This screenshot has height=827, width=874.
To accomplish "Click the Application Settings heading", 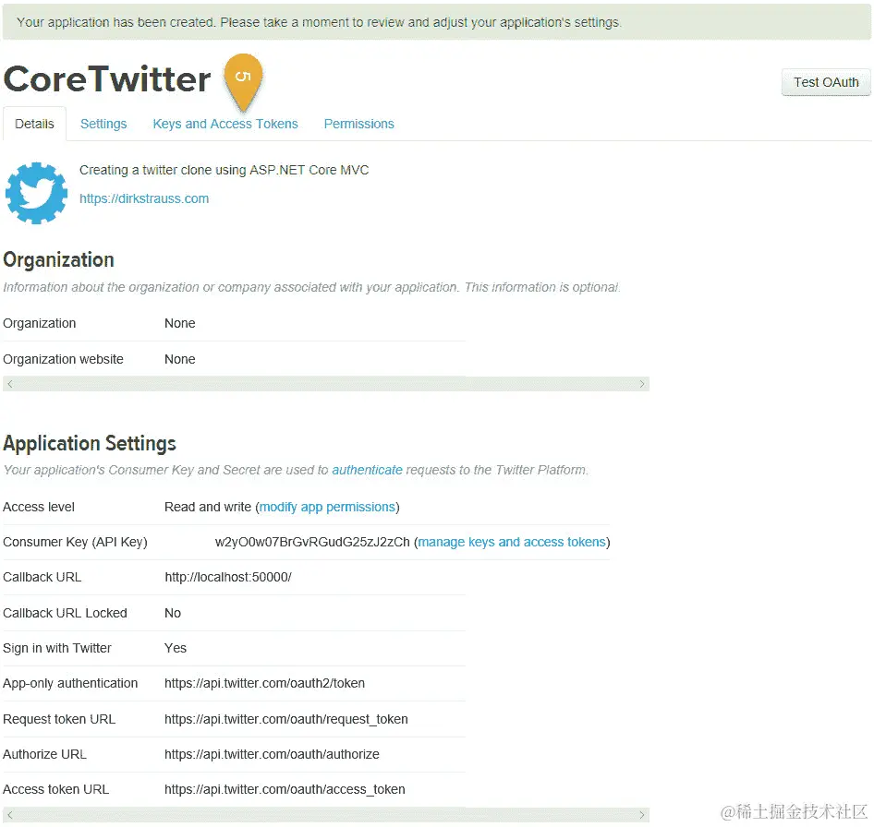I will (90, 443).
